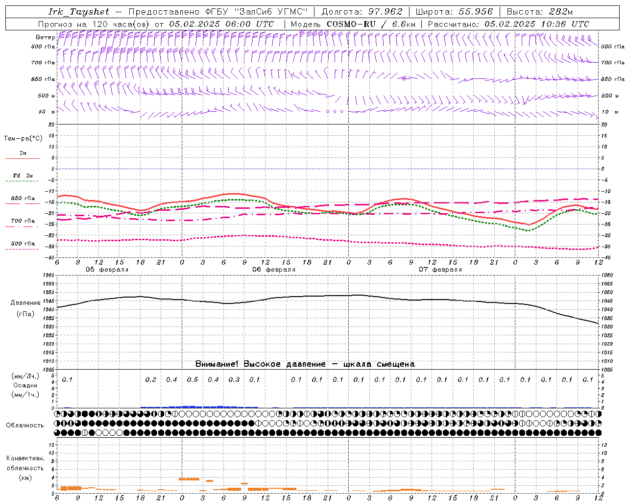
Task: Click the dotted line sample under legend '500 гПа'
Action: point(23,250)
